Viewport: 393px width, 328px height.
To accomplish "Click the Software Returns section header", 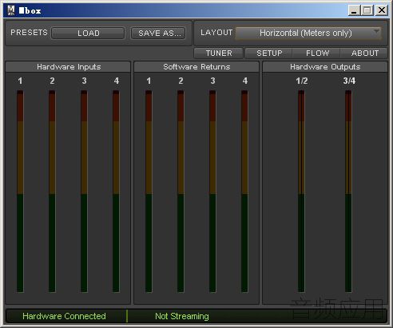I will coord(196,67).
